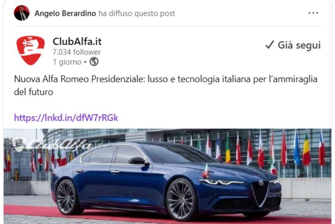Open the lnkd.in/dfW7rRGk link
335x224 pixels.
[x=66, y=118]
